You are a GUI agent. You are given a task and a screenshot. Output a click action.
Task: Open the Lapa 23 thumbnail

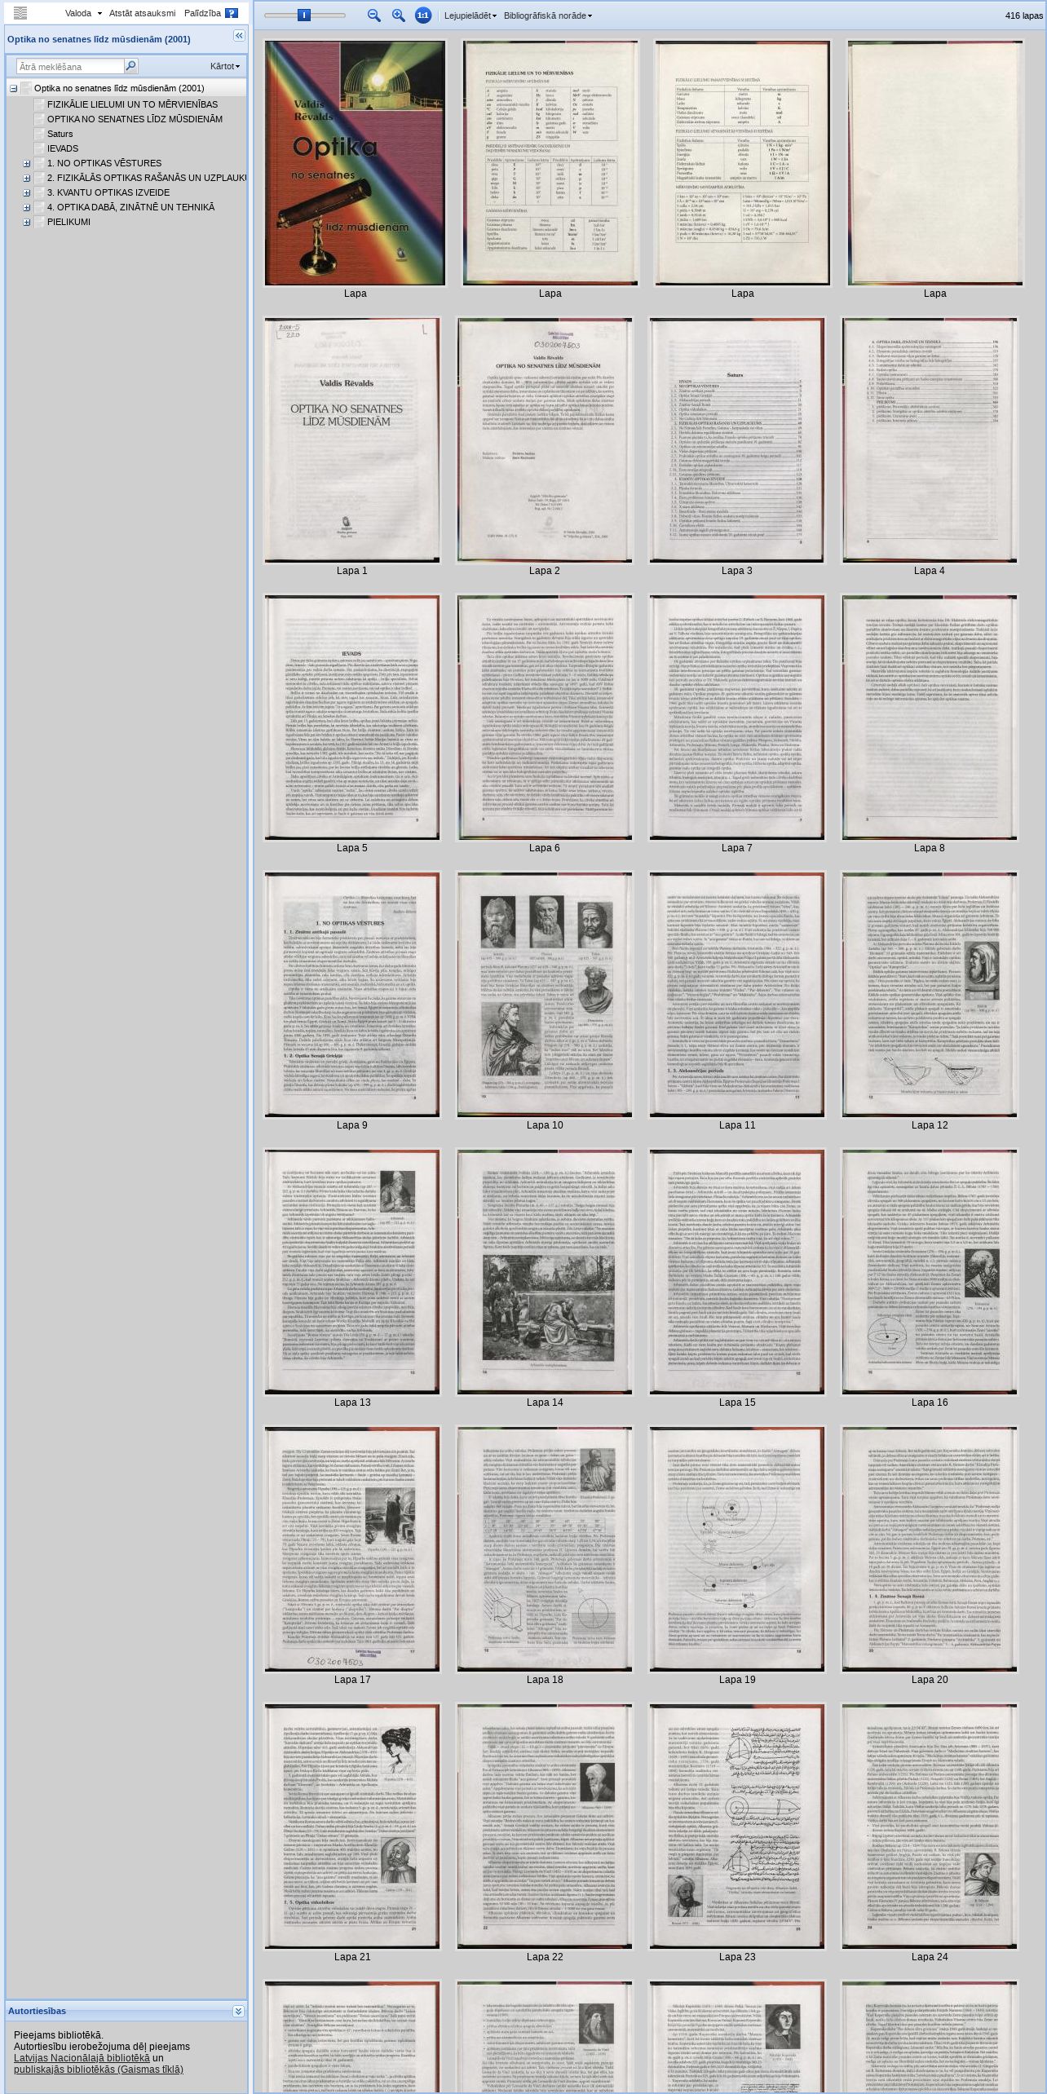[x=736, y=1827]
